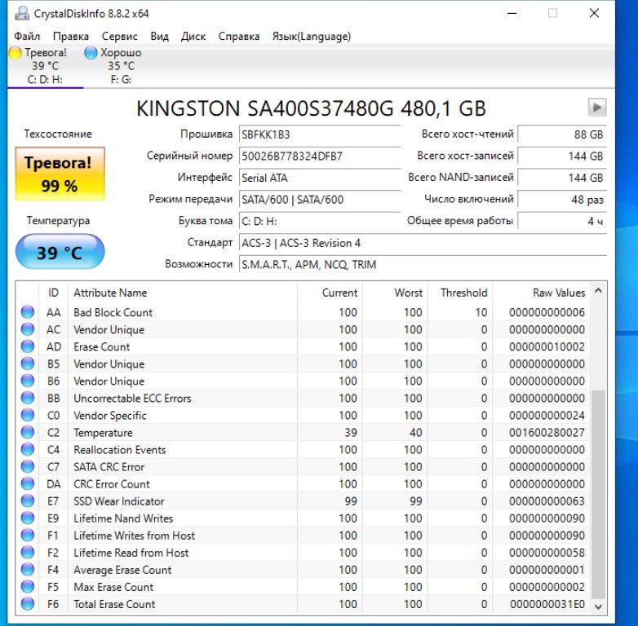Click status icon of Max Erase Count row
The image size is (638, 626).
27,587
